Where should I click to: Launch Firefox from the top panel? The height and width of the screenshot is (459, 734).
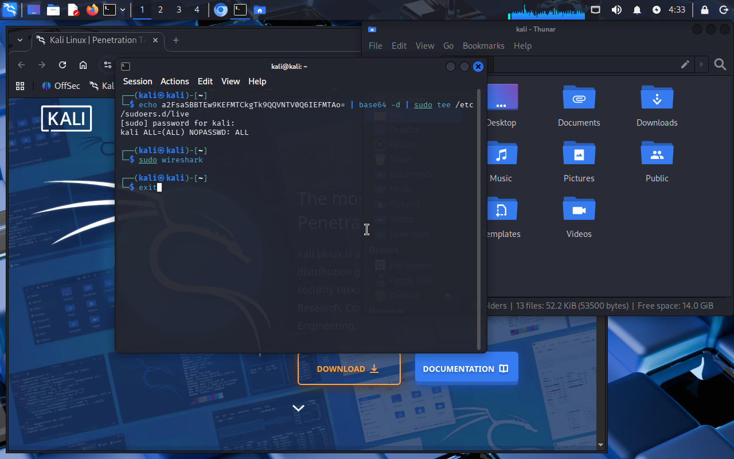(92, 10)
